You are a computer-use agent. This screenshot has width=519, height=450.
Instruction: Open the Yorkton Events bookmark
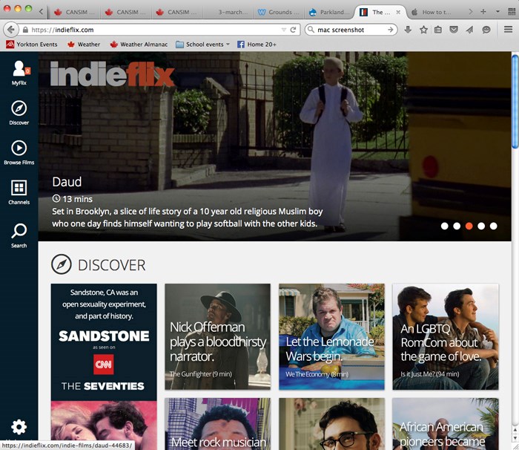point(32,44)
